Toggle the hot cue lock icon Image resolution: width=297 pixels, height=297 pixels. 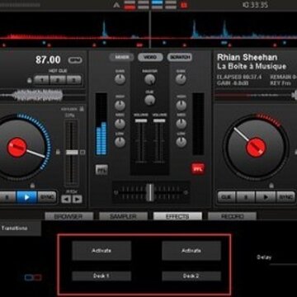click(x=30, y=81)
